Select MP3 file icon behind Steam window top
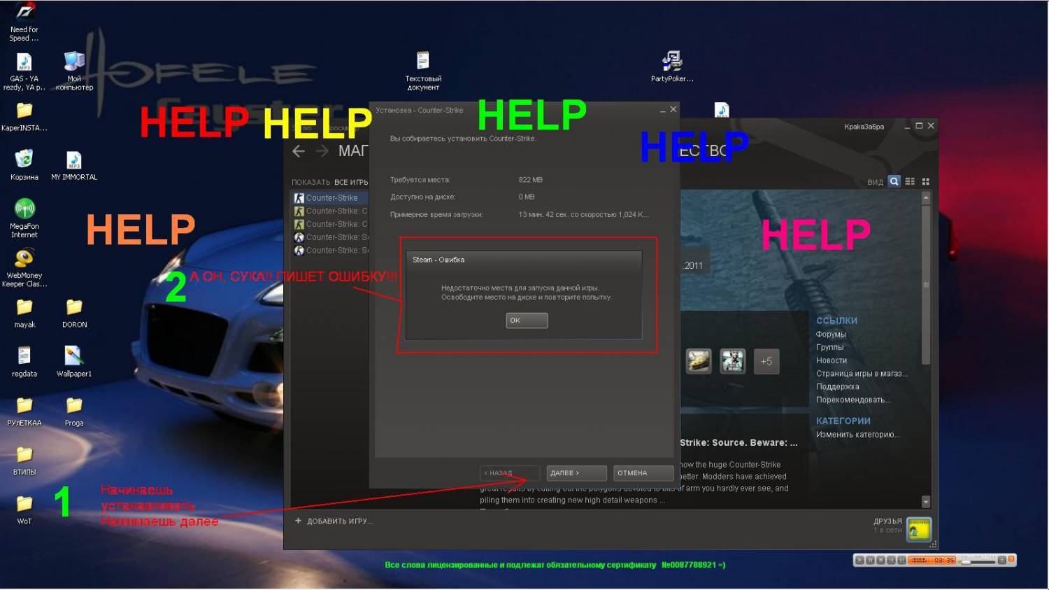 coord(722,110)
